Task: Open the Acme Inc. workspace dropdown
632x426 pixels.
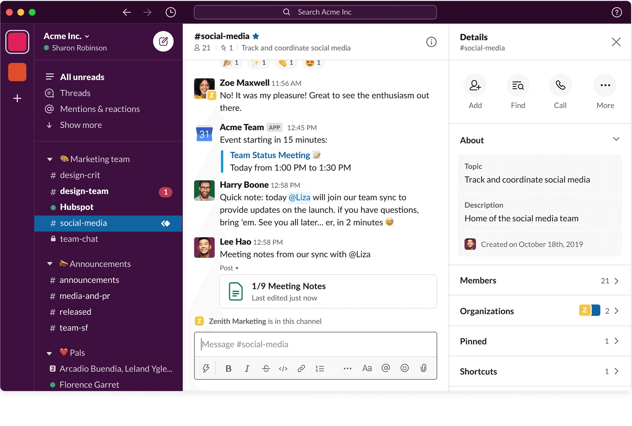Action: (67, 36)
